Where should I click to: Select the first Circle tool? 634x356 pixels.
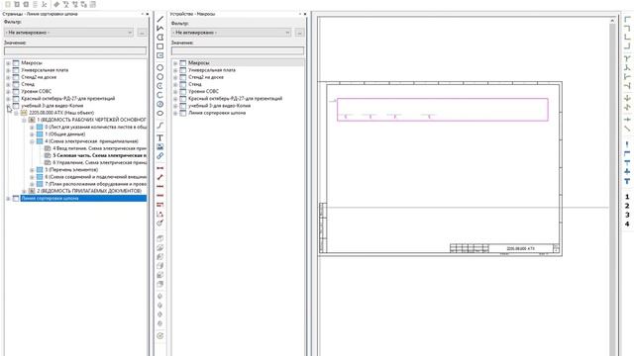coord(160,68)
